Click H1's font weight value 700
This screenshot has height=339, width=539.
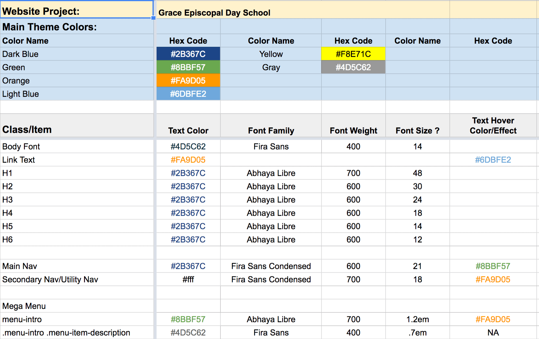click(x=353, y=173)
